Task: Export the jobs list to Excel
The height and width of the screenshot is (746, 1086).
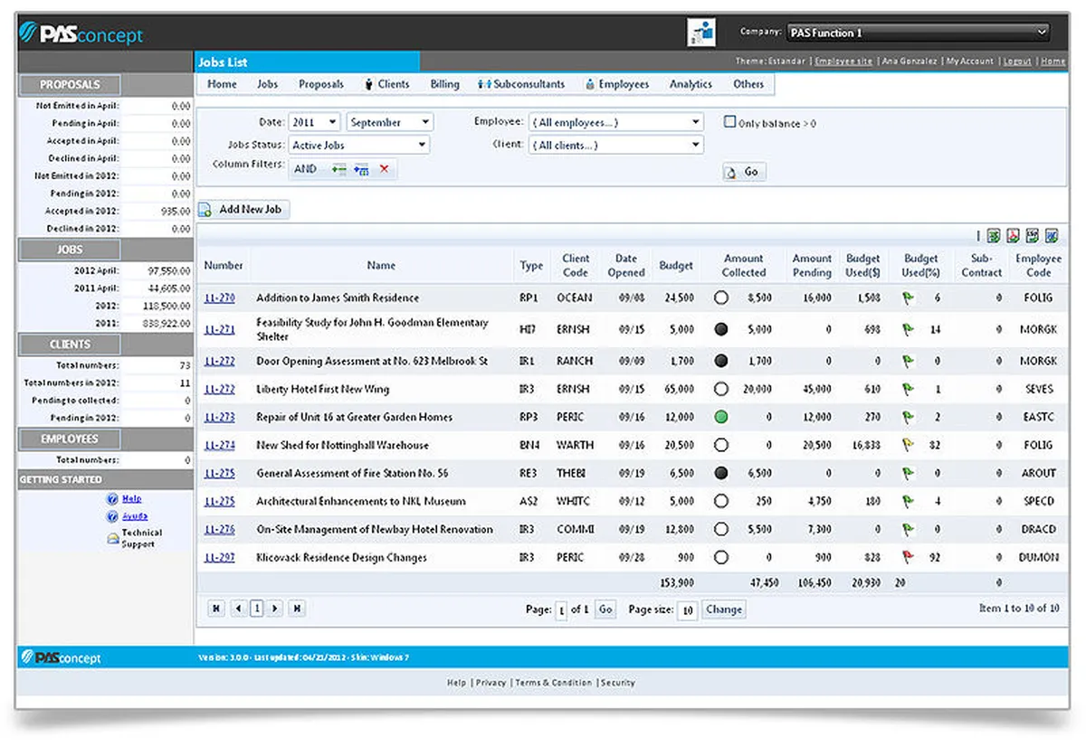Action: click(x=993, y=236)
